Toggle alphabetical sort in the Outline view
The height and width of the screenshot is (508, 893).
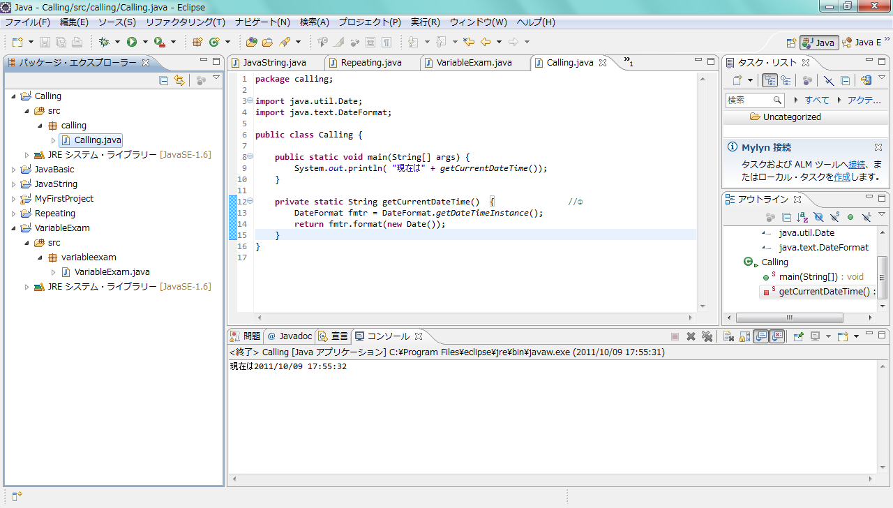(802, 218)
